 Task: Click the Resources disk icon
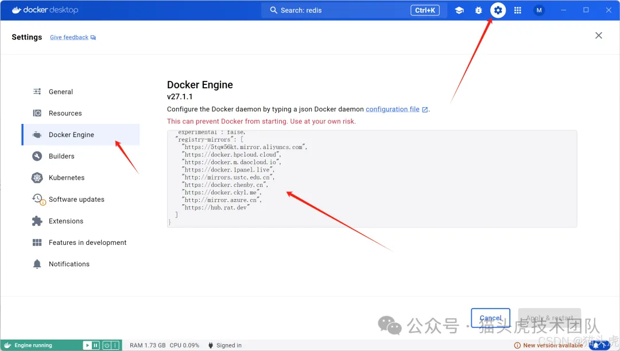click(37, 114)
